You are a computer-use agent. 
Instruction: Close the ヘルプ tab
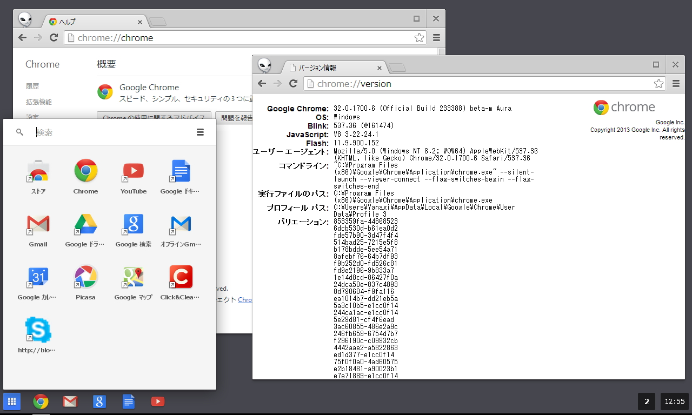pyautogui.click(x=139, y=22)
